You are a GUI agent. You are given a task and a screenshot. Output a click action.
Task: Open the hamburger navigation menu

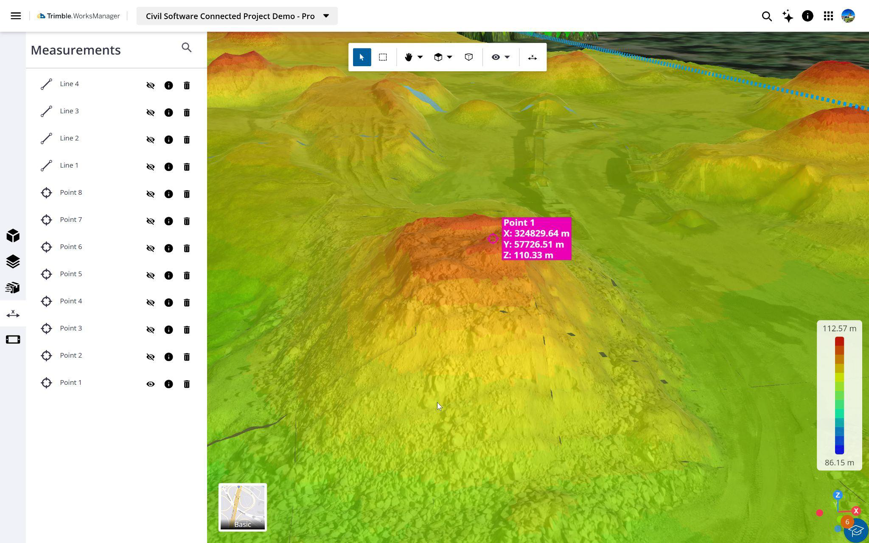[16, 16]
